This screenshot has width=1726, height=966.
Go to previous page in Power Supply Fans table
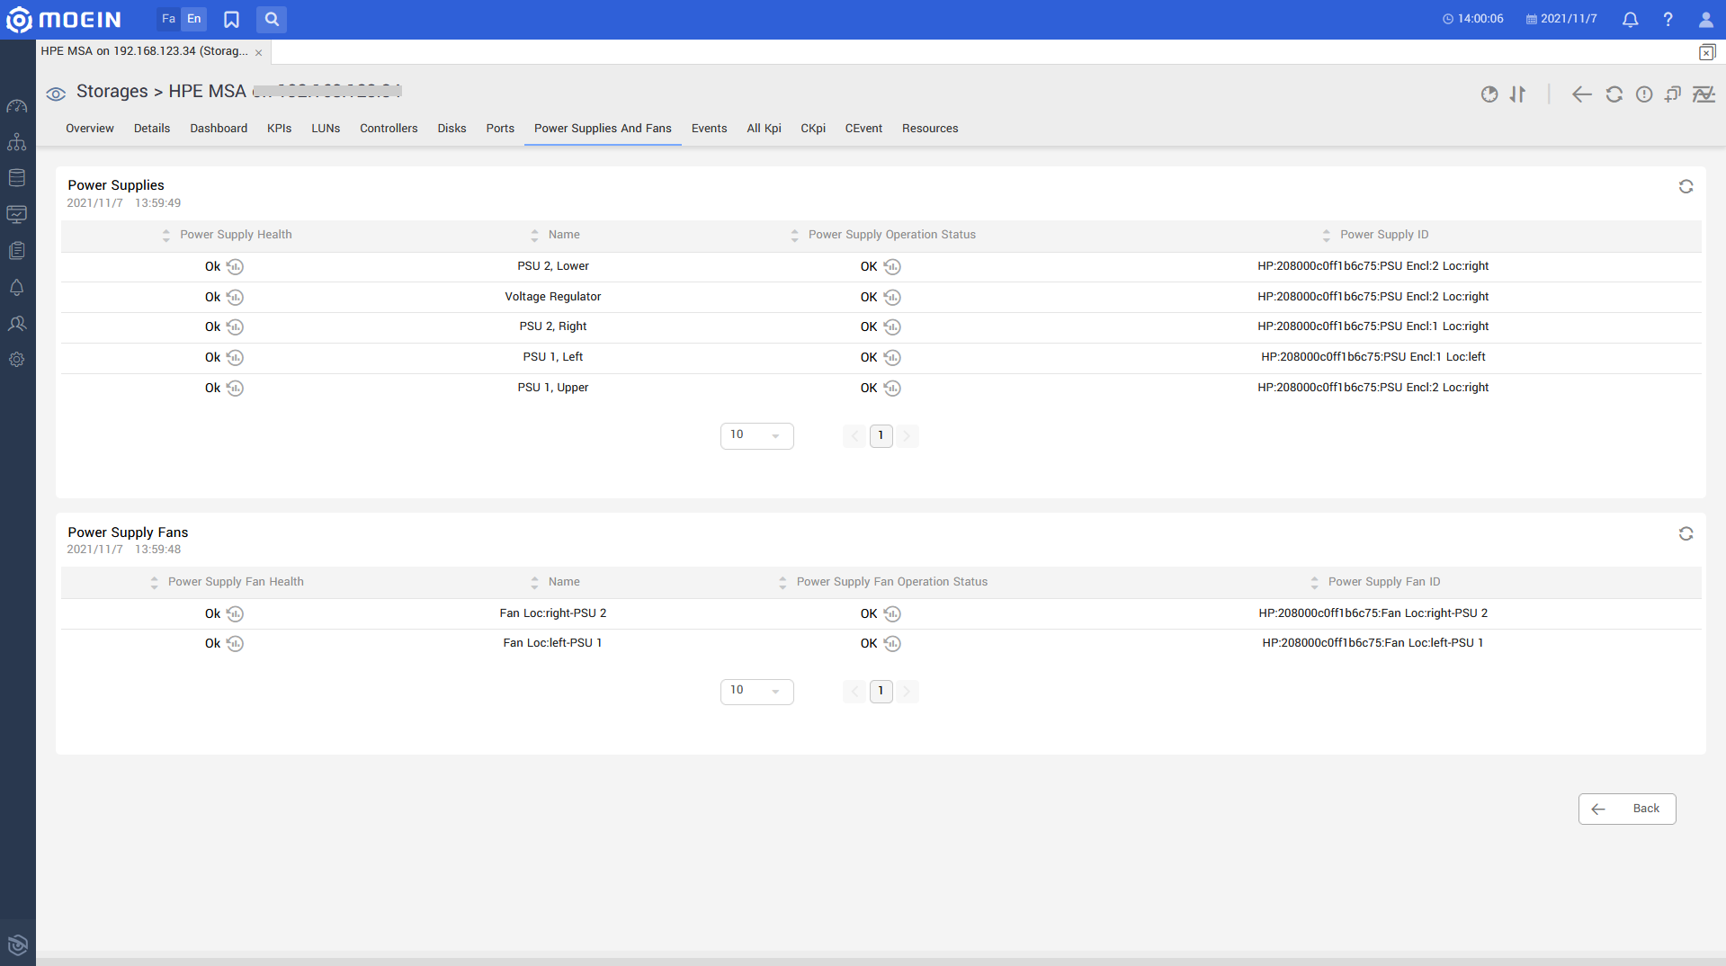pos(854,691)
